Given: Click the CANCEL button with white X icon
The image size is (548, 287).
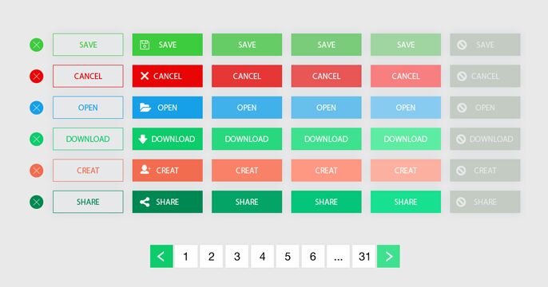Looking at the screenshot, I should (168, 76).
